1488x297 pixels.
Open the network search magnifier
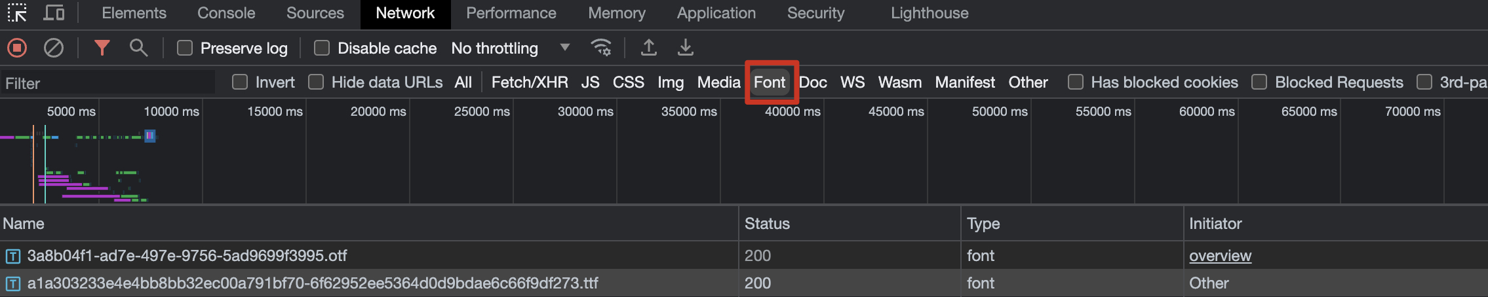pyautogui.click(x=138, y=48)
